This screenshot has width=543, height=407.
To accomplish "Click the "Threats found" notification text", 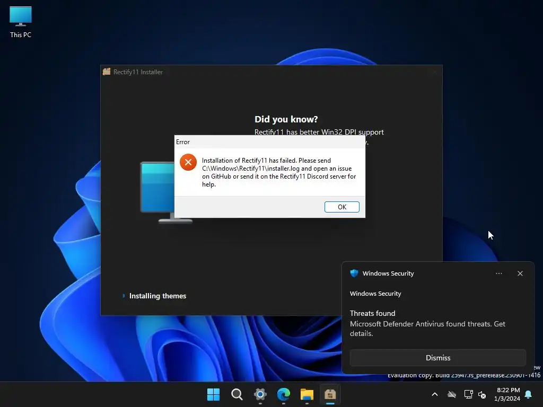I will point(372,313).
